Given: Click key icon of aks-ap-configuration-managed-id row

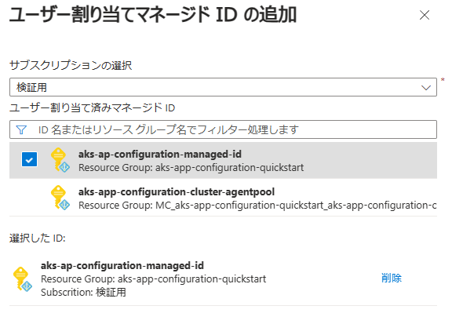Looking at the screenshot, I should (60, 160).
